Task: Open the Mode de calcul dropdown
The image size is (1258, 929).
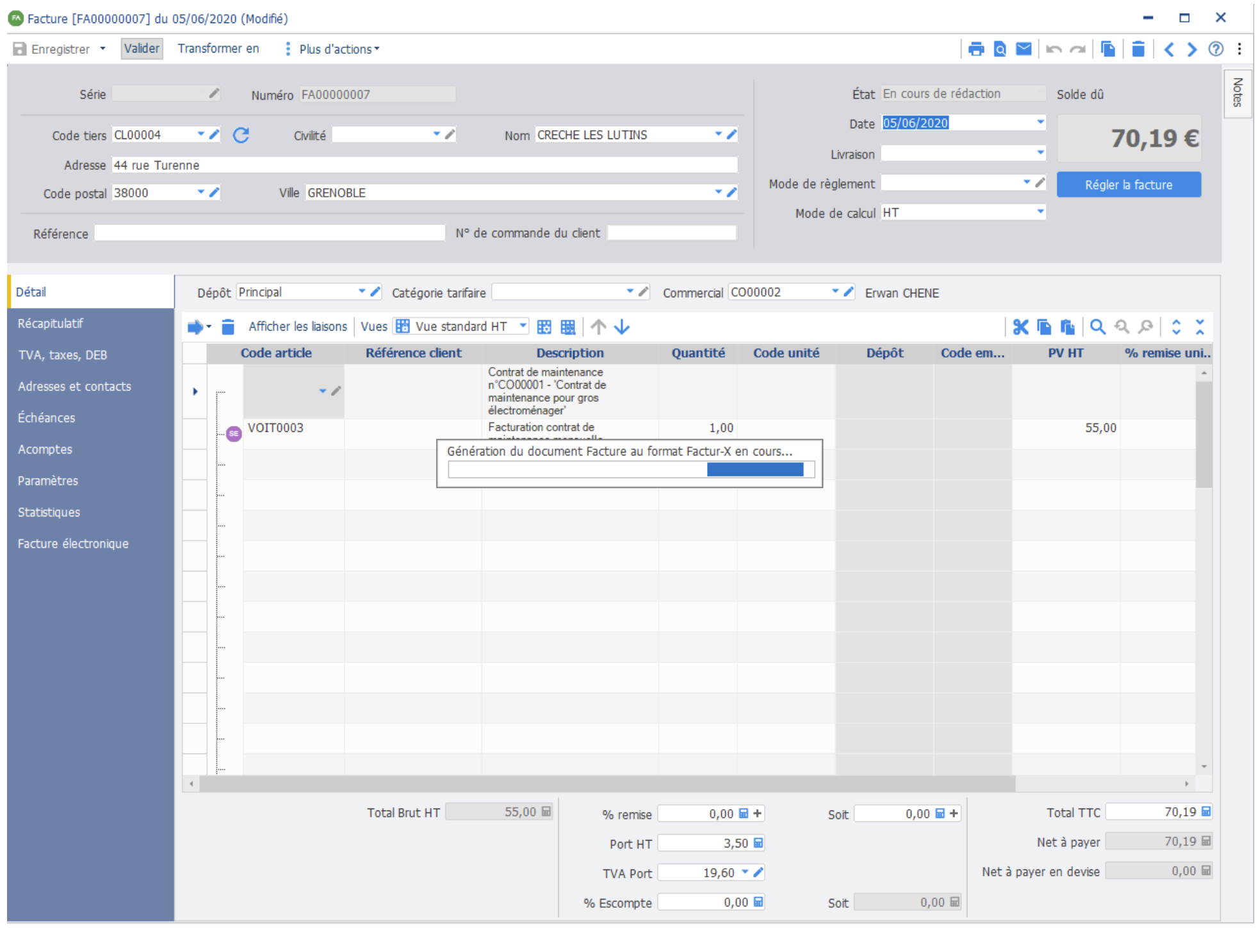Action: (x=1040, y=212)
